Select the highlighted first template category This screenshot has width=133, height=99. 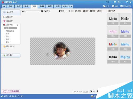(10, 28)
